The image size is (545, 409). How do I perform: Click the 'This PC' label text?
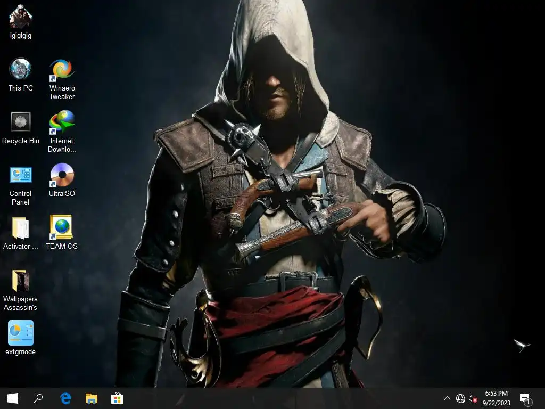[21, 88]
